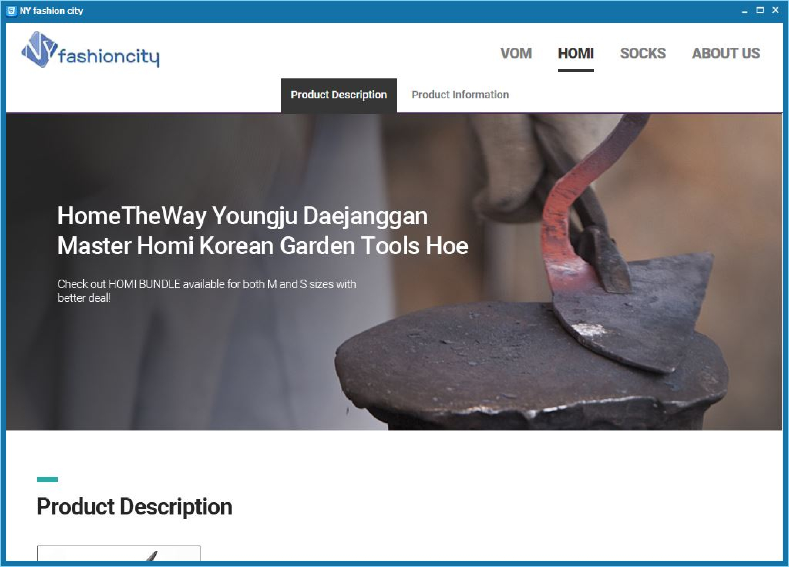Screen dimensions: 789x567
Task: Open the VOM menu item
Action: coord(516,53)
